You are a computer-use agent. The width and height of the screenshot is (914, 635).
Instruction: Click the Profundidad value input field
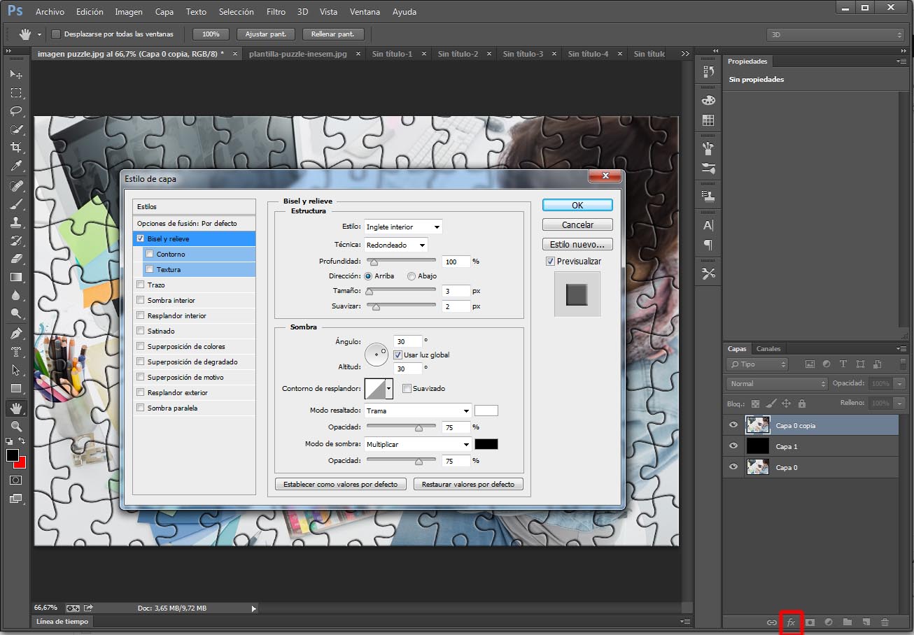click(456, 262)
